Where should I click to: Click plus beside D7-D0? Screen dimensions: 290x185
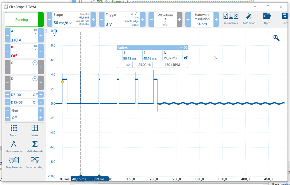41,95
